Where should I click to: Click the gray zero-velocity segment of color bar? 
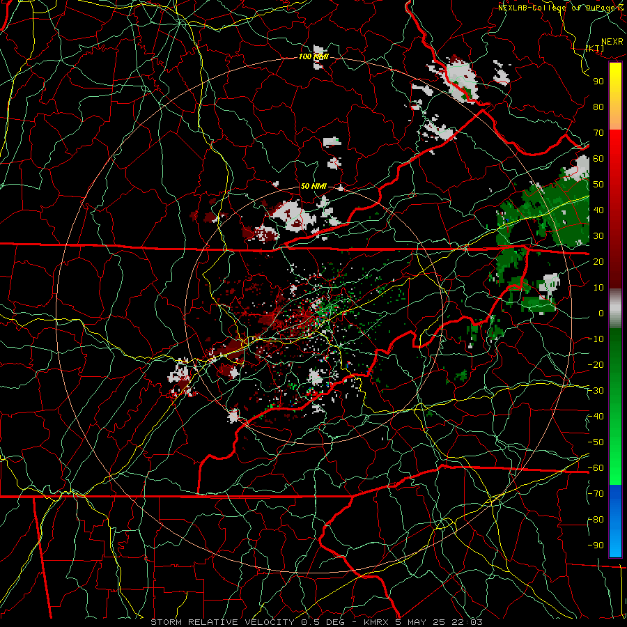[615, 308]
